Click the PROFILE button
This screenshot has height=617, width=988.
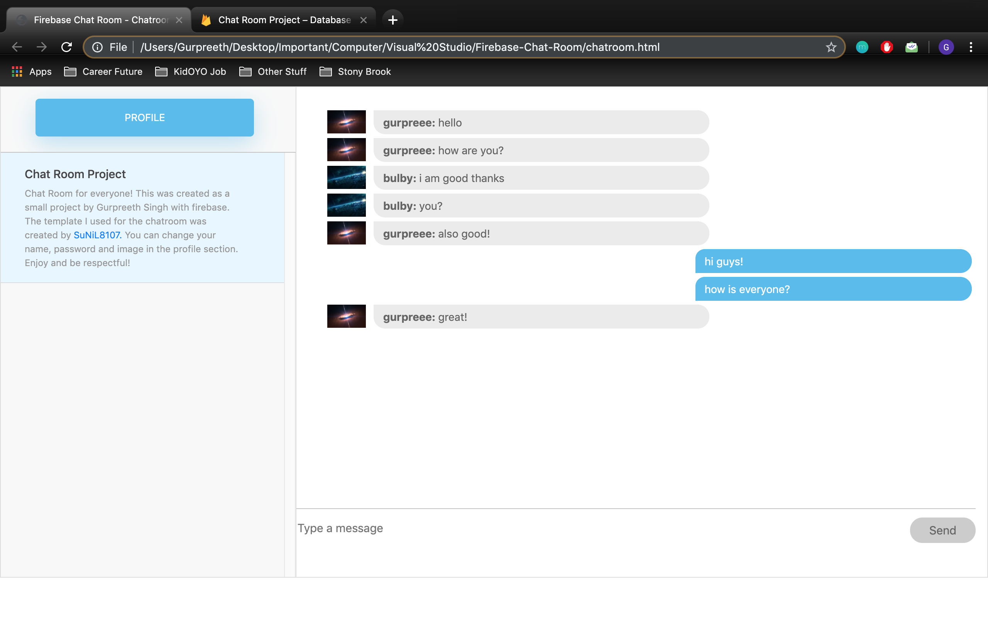[144, 118]
